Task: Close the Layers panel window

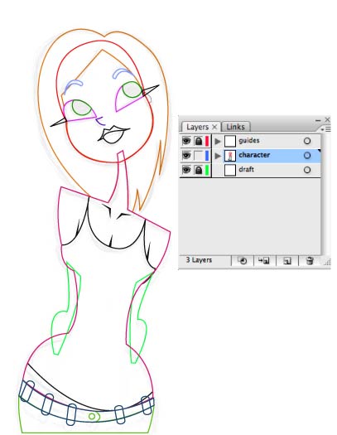Action: pyautogui.click(x=327, y=119)
